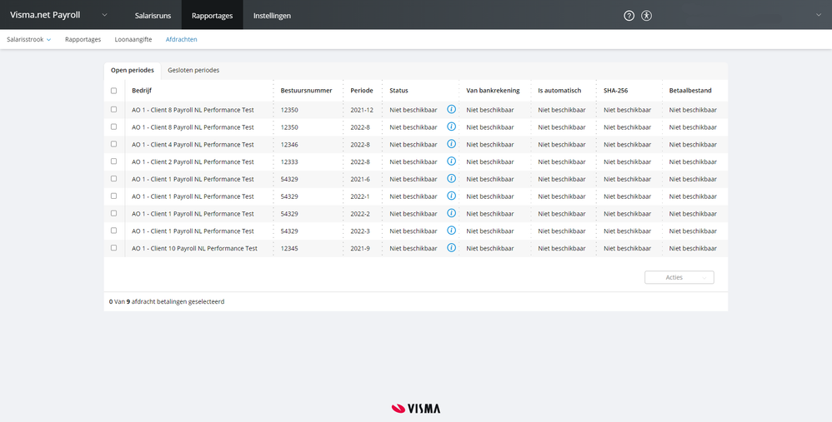Show status info for Client 10 row

tap(451, 247)
